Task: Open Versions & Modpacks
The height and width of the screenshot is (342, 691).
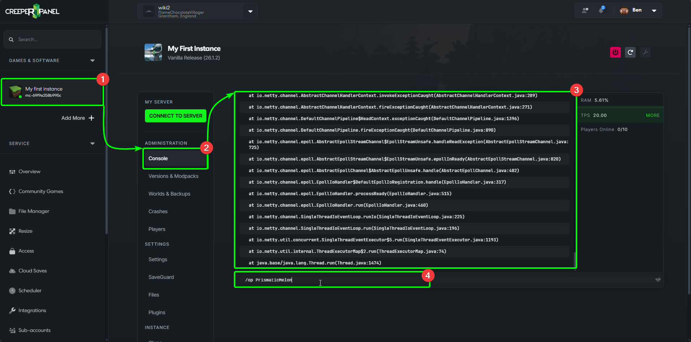Action: (x=173, y=176)
